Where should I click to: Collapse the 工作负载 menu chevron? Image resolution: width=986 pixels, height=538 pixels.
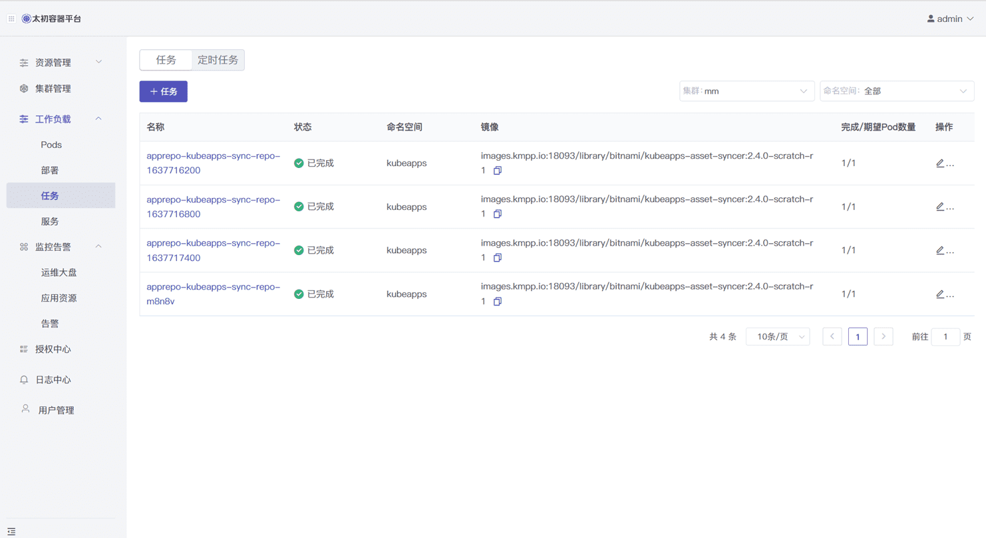98,118
